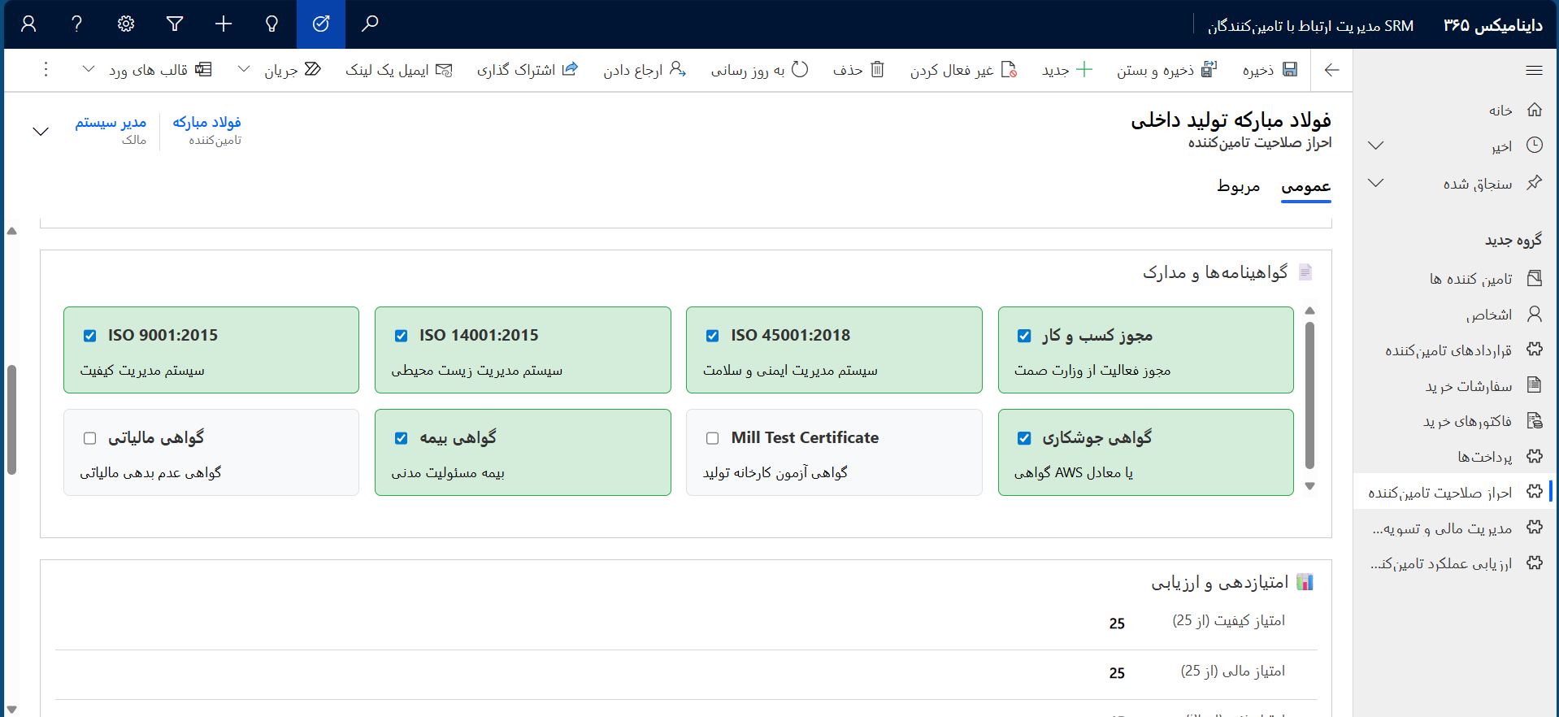This screenshot has width=1559, height=717.
Task: Enable the گواهی مالیاتی checkbox
Action: click(90, 438)
